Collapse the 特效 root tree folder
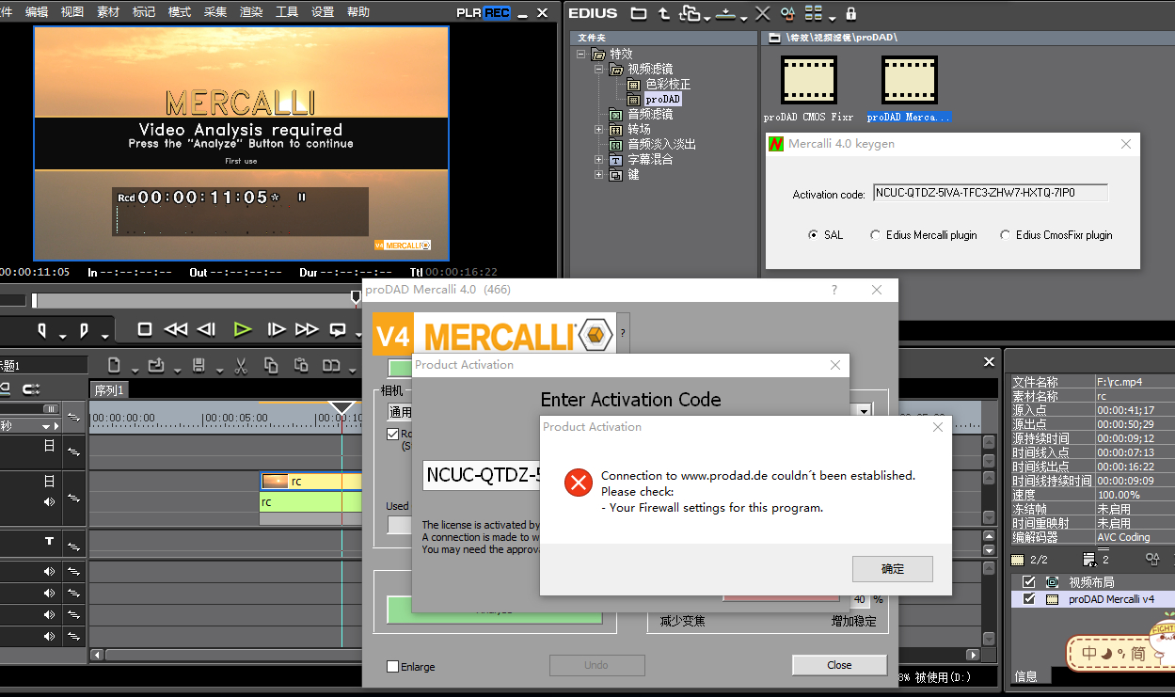Viewport: 1175px width, 697px height. (583, 55)
